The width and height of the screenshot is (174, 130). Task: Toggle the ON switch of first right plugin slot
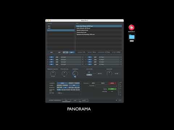click(90, 57)
